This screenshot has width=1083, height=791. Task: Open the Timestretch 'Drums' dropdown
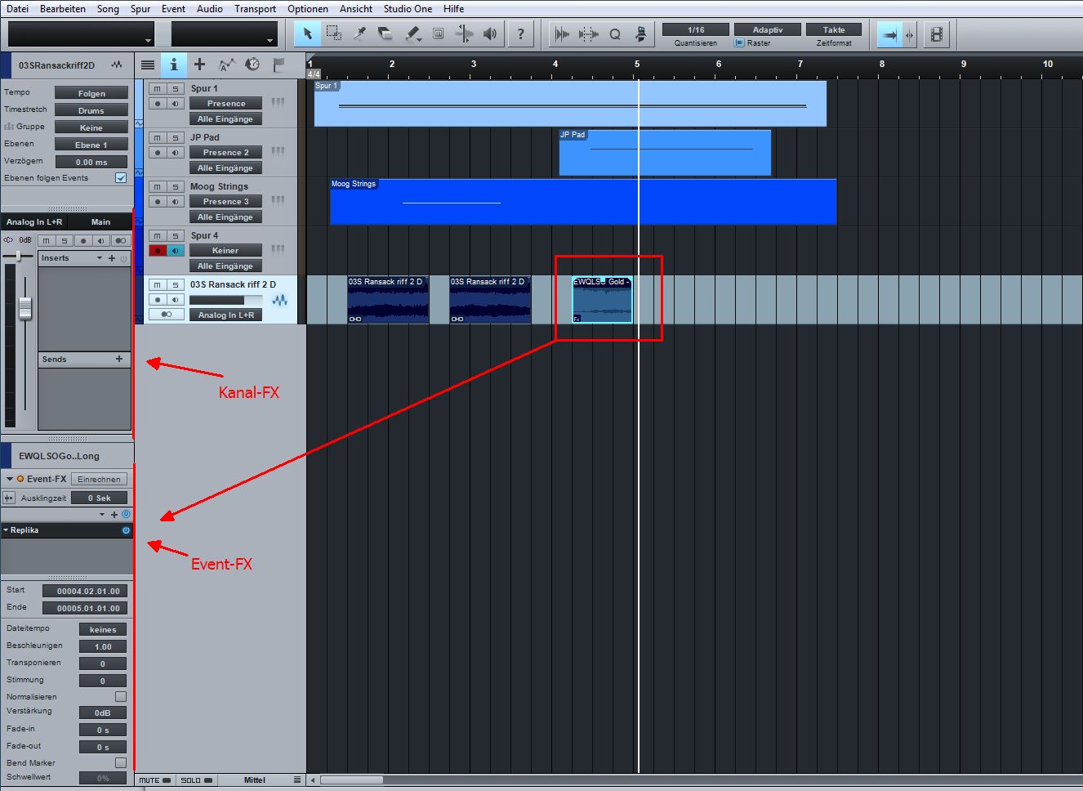(x=91, y=110)
